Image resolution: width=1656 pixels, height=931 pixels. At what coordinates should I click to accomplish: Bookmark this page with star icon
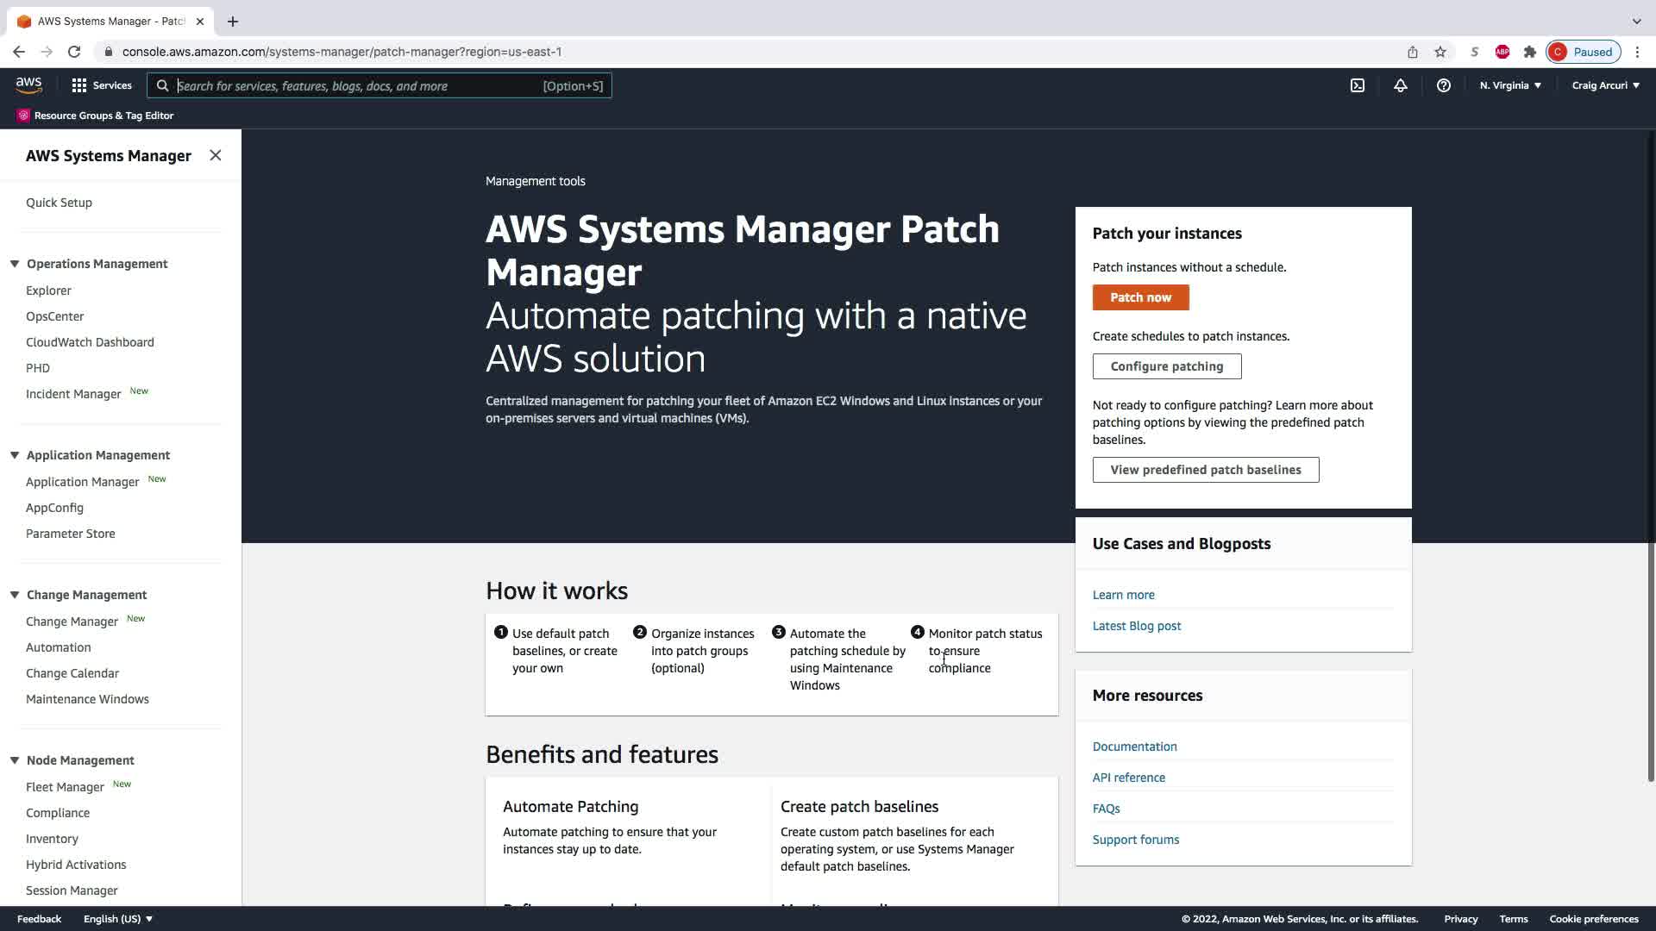1440,52
